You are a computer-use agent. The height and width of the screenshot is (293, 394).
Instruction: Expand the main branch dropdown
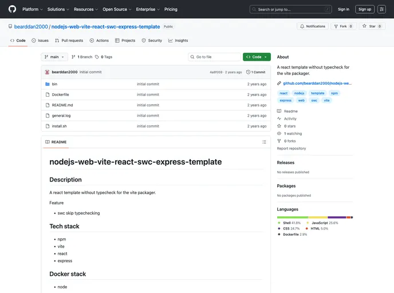tap(54, 57)
